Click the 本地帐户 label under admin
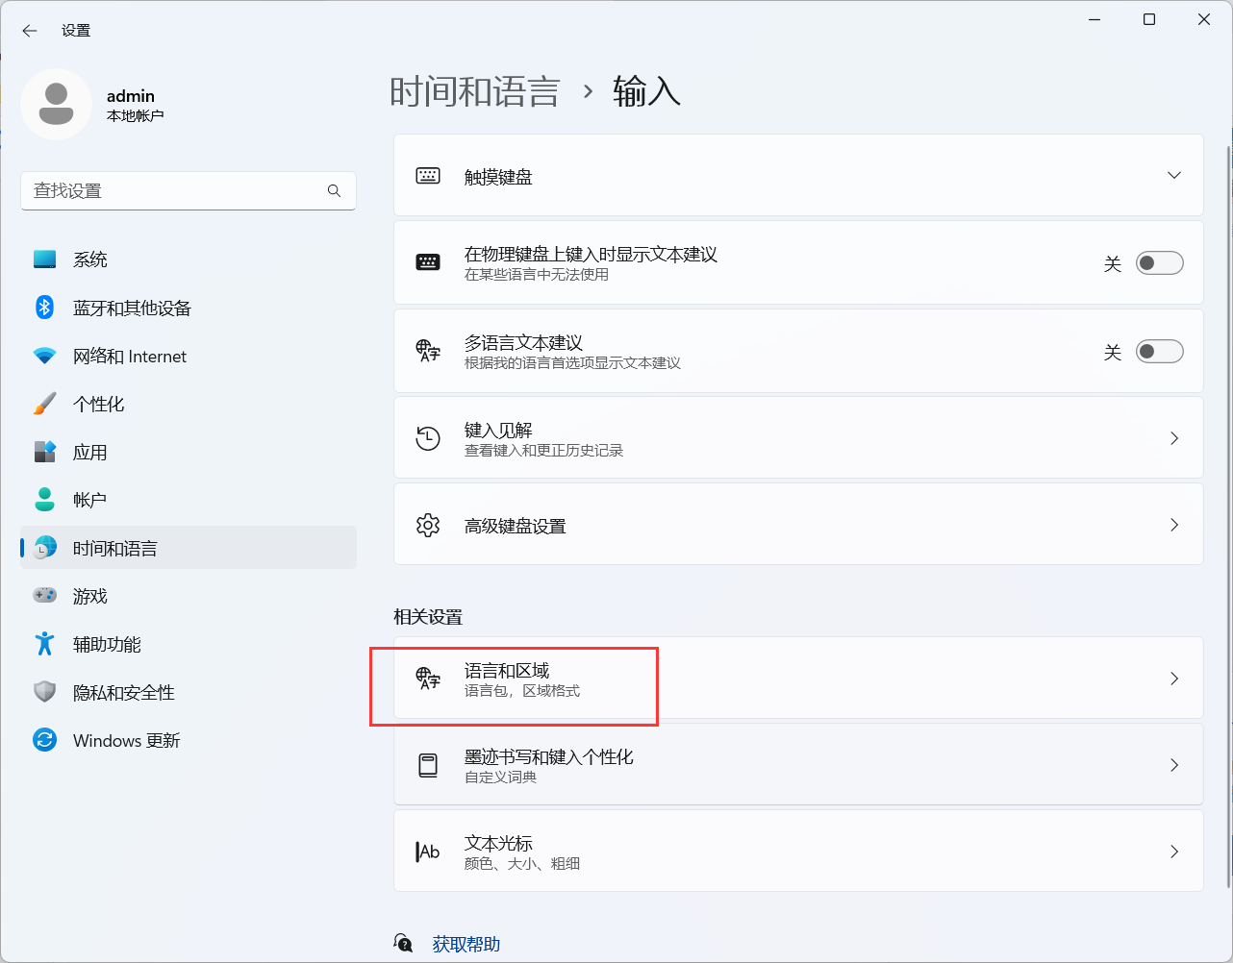The image size is (1233, 963). click(x=136, y=115)
